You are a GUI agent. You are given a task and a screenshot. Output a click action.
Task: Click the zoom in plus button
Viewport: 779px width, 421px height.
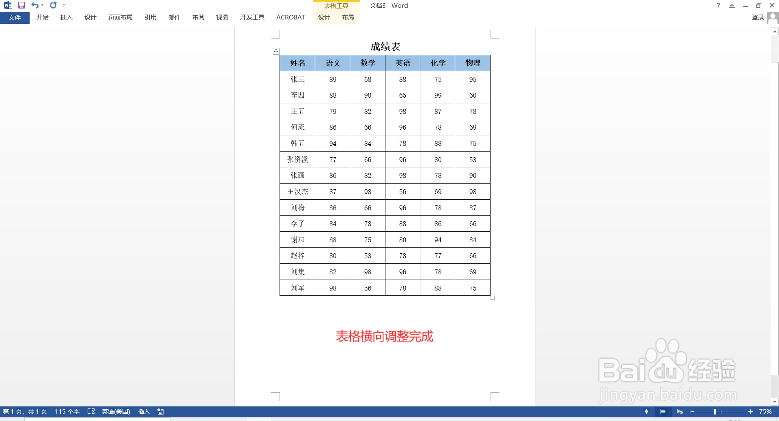(751, 412)
